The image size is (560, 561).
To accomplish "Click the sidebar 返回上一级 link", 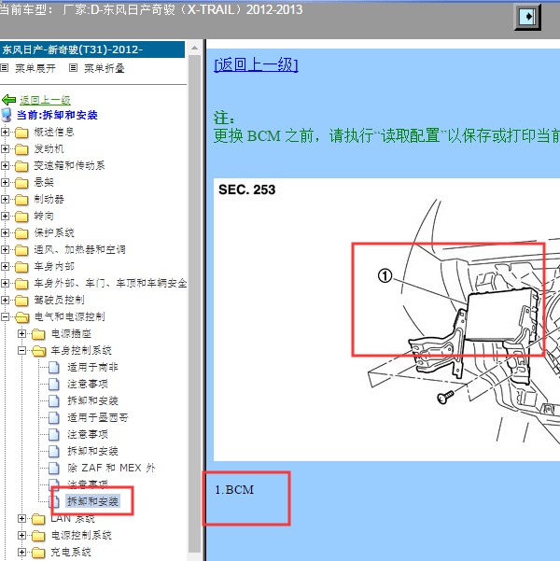I will coord(45,100).
